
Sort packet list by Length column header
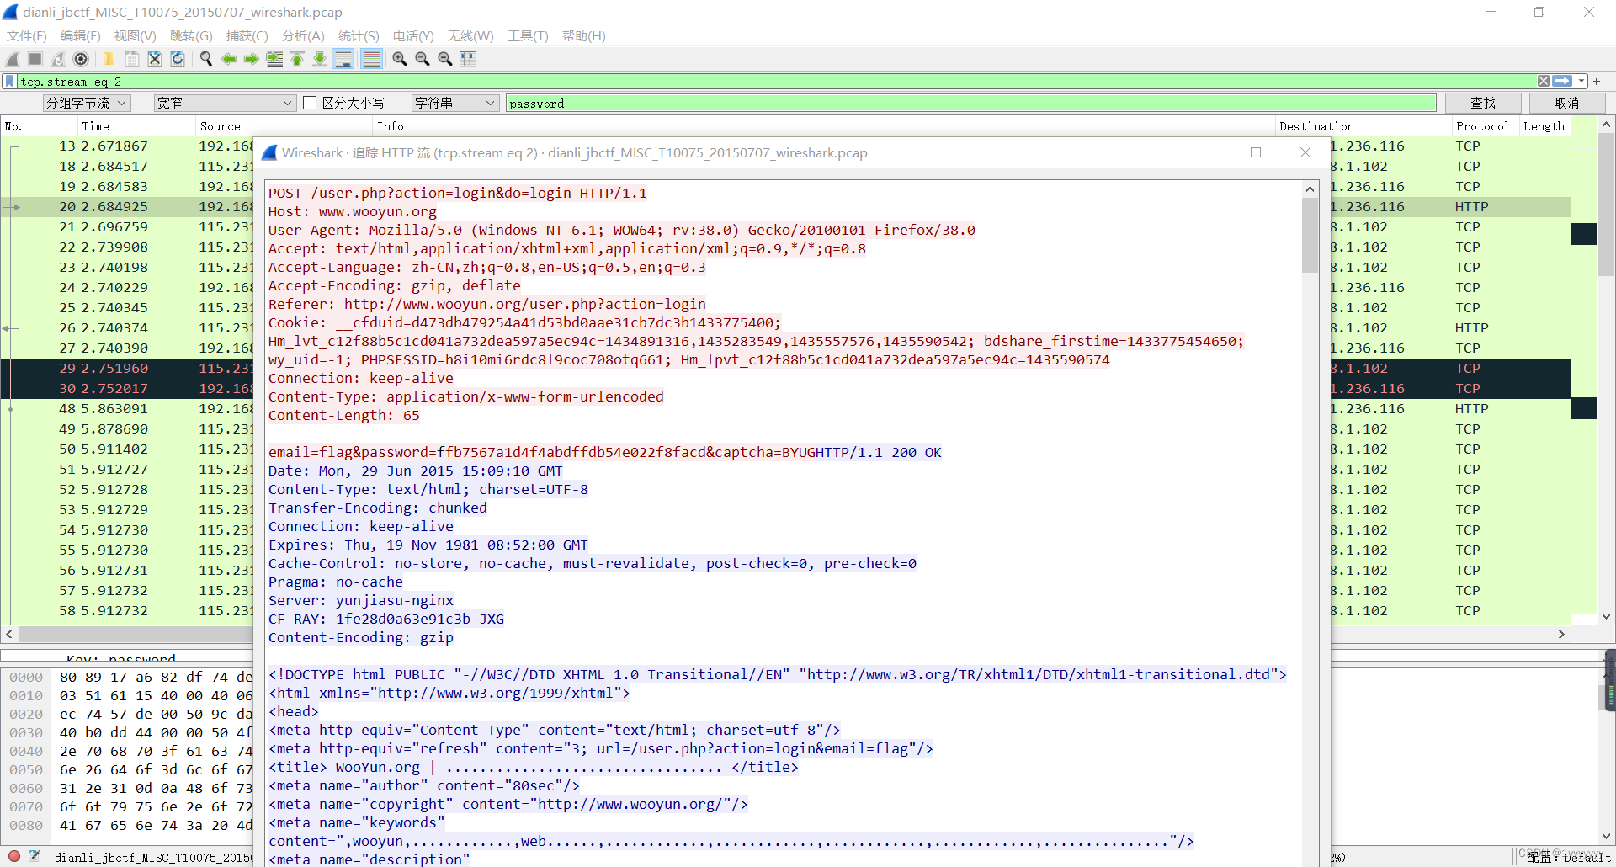click(1544, 126)
